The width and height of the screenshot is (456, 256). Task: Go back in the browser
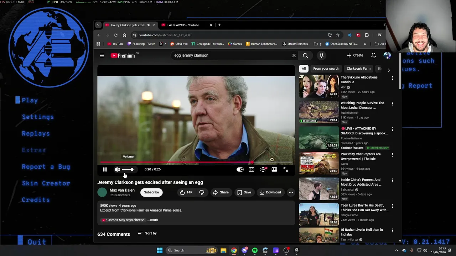click(x=99, y=35)
